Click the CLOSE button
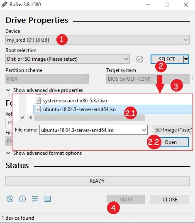 (170, 199)
